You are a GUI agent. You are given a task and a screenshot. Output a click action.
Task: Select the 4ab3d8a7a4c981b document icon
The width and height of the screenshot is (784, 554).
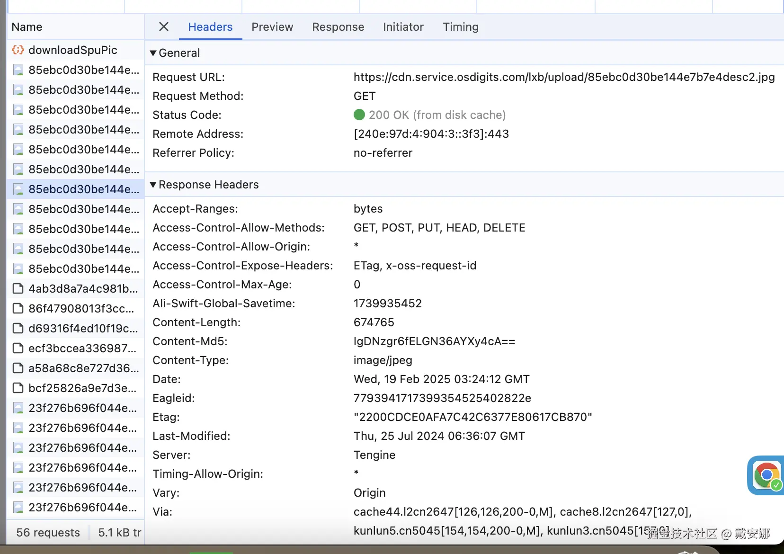pos(18,288)
